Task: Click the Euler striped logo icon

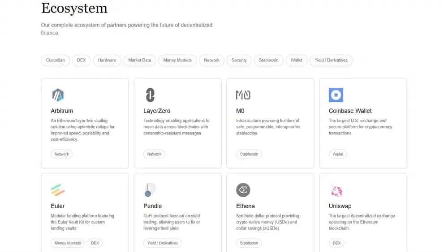Action: pyautogui.click(x=58, y=190)
